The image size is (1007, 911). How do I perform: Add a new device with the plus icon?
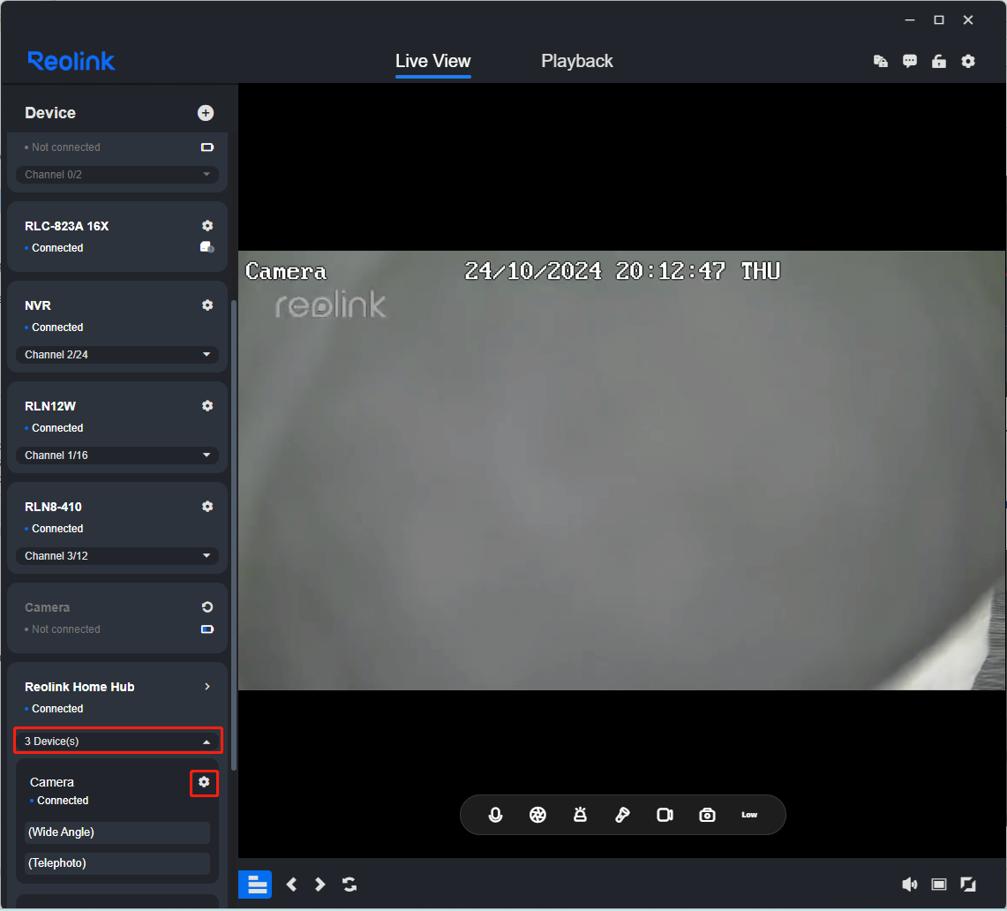point(206,113)
